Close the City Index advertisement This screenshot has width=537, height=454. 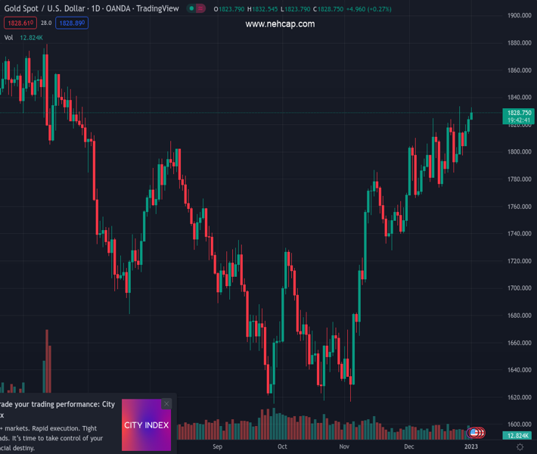point(166,403)
